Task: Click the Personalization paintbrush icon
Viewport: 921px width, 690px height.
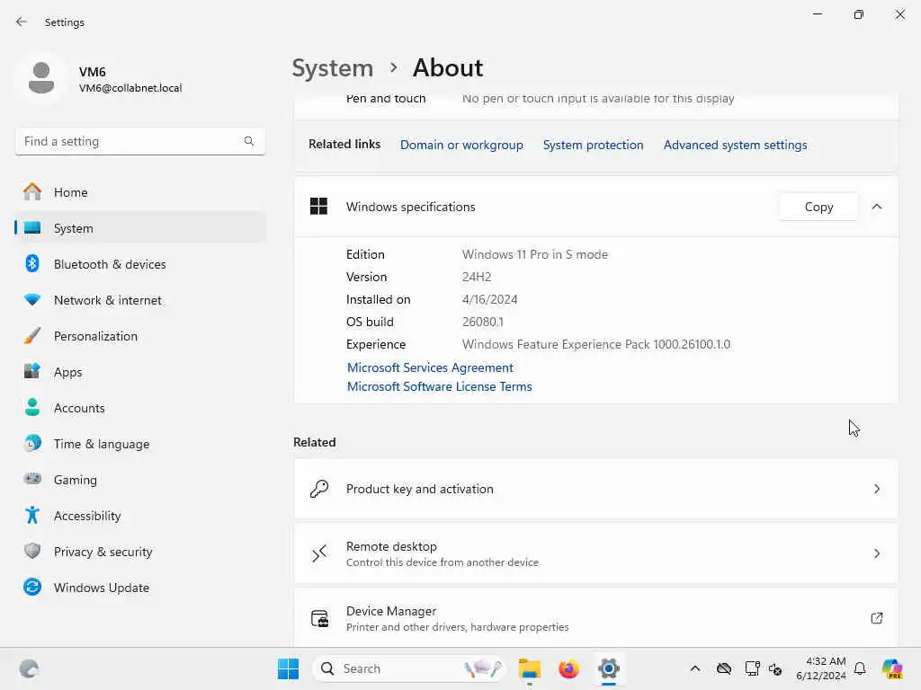Action: [x=32, y=336]
